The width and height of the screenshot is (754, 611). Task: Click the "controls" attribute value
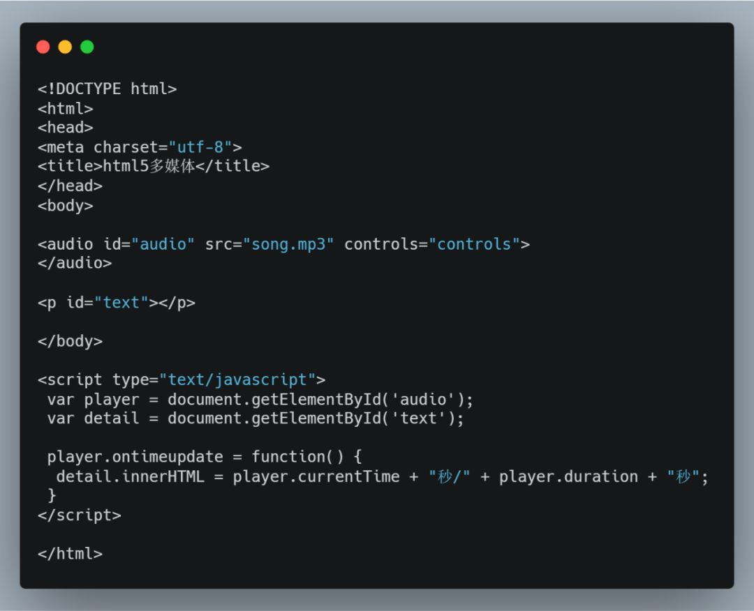click(x=474, y=244)
